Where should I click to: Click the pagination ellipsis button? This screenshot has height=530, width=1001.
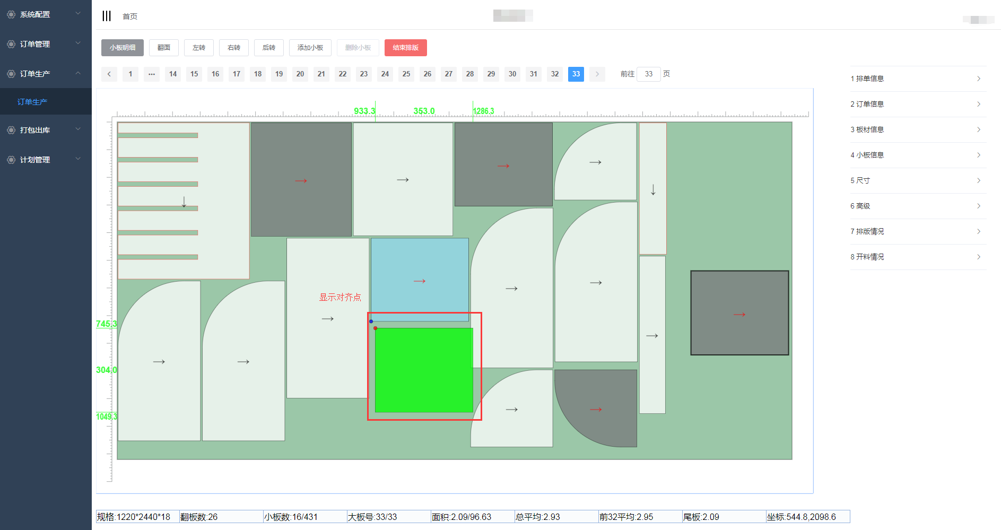tap(152, 74)
